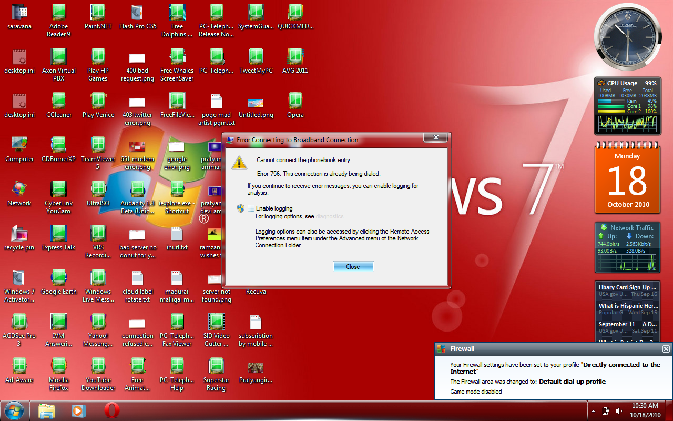Open the Windows Start menu

click(x=14, y=410)
